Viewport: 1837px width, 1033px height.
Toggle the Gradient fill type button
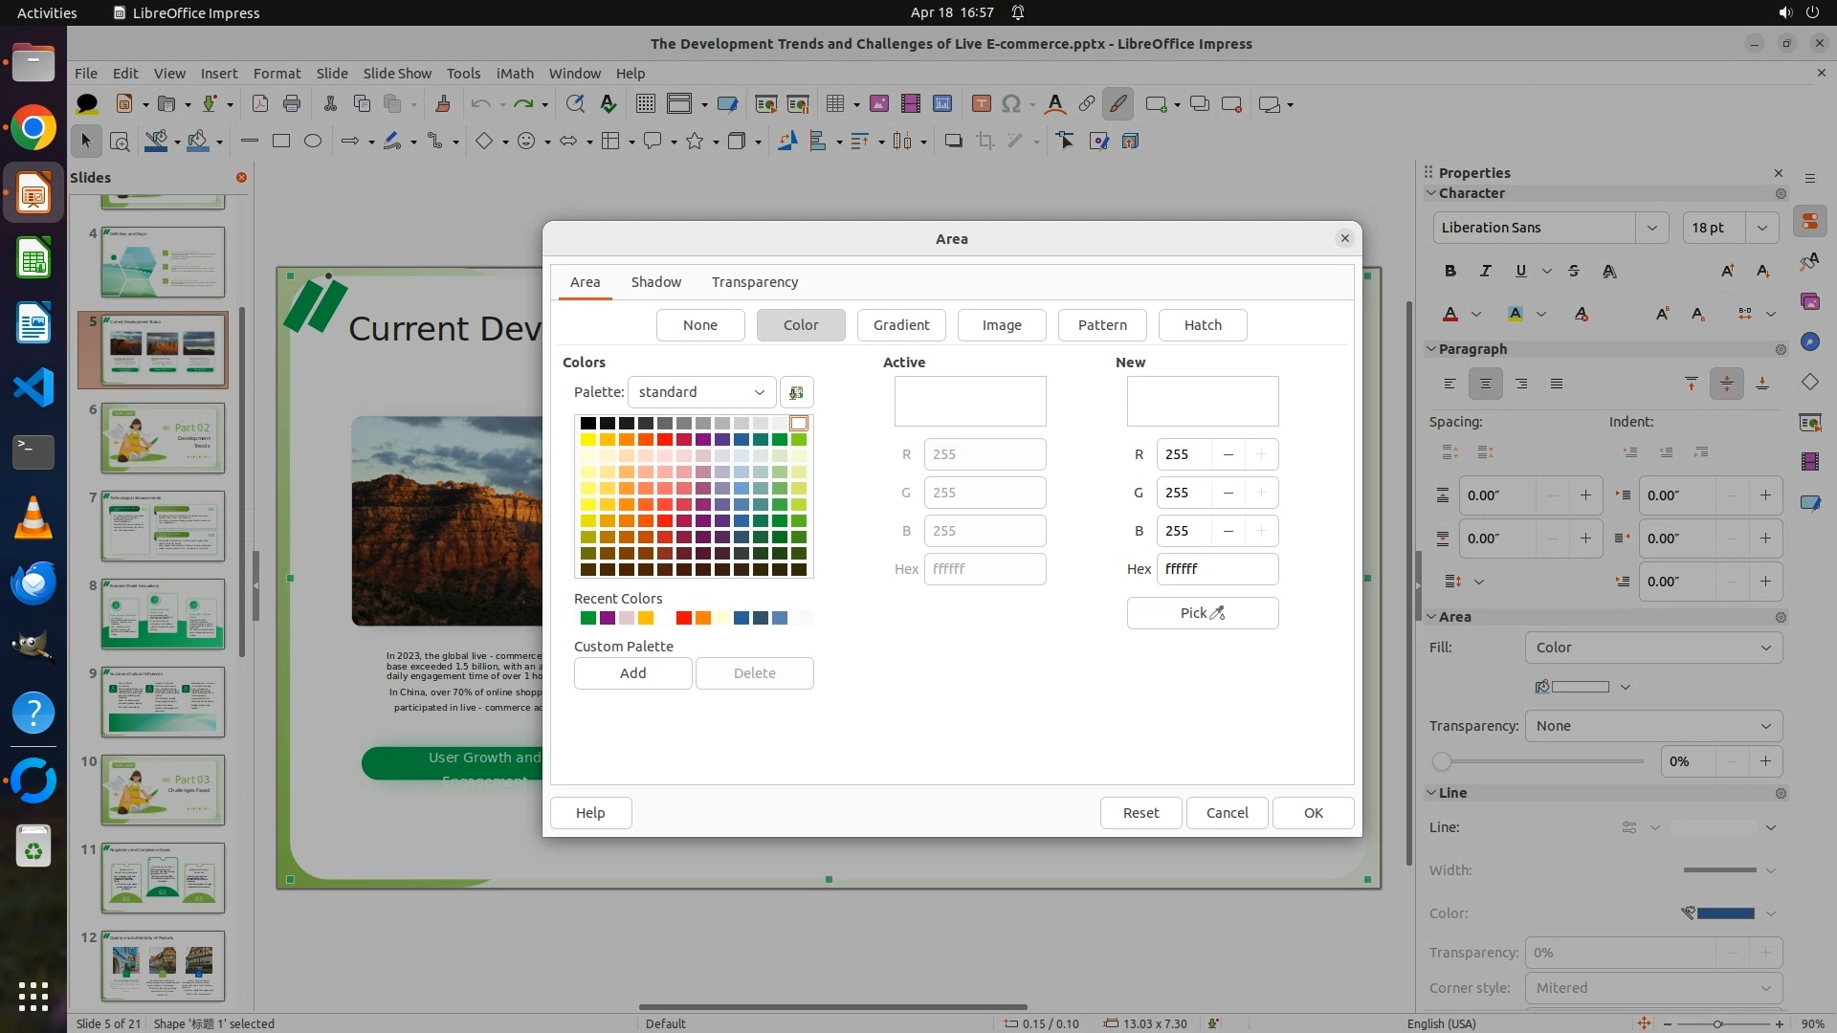[900, 325]
